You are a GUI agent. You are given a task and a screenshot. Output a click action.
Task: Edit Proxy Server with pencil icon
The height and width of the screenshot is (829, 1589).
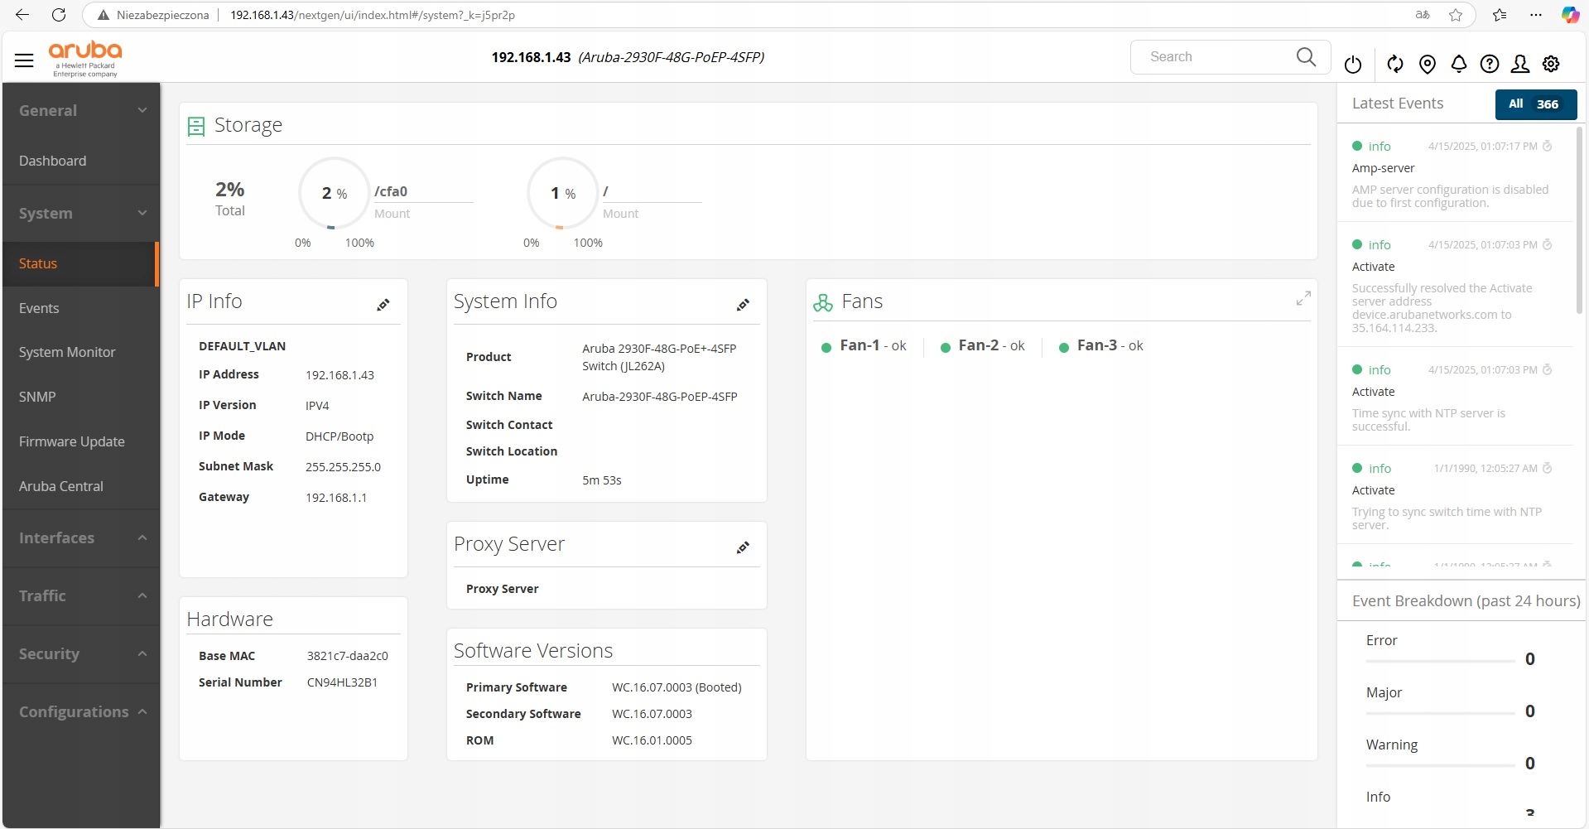744,547
